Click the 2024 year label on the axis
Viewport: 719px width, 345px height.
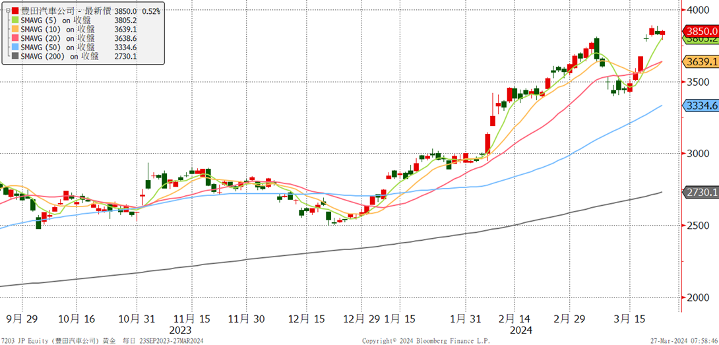(521, 330)
